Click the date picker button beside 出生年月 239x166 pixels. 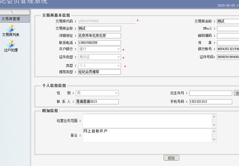click(x=236, y=93)
